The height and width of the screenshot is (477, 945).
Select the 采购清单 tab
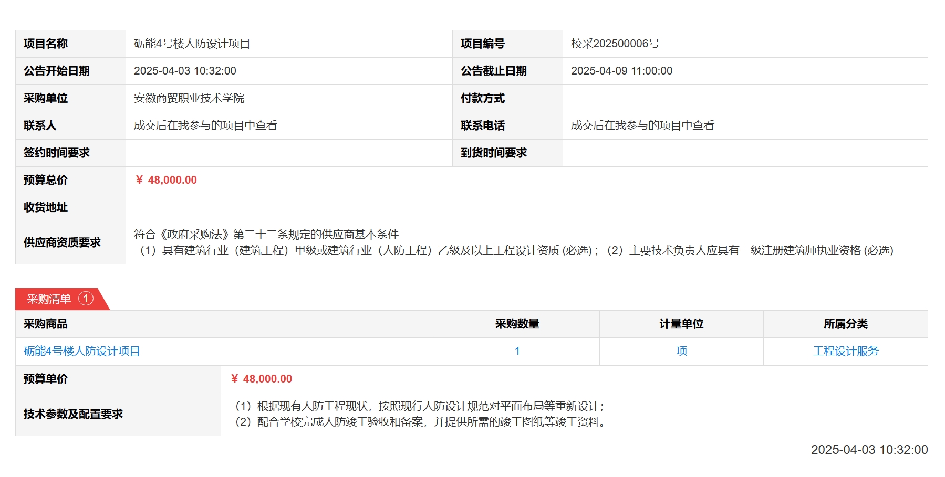49,299
